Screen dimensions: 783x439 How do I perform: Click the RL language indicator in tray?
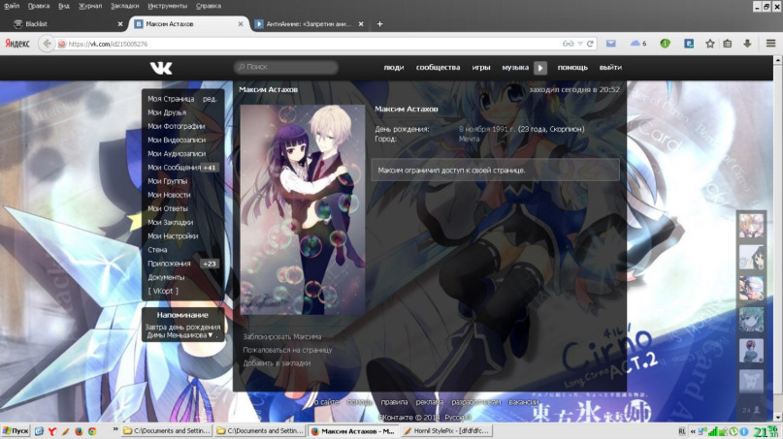pos(682,431)
